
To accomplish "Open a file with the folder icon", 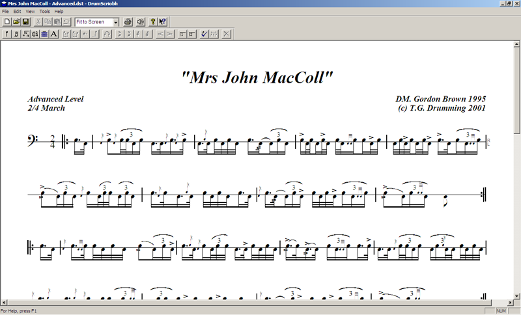I will tap(16, 22).
